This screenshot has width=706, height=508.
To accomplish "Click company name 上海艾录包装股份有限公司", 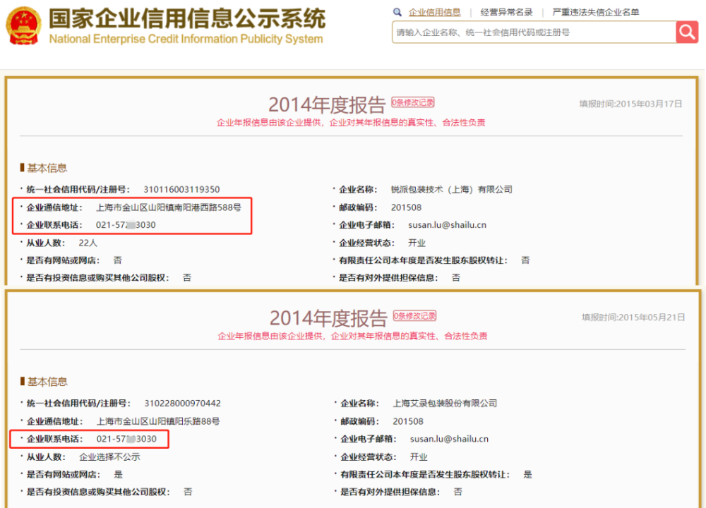I will coord(445,403).
